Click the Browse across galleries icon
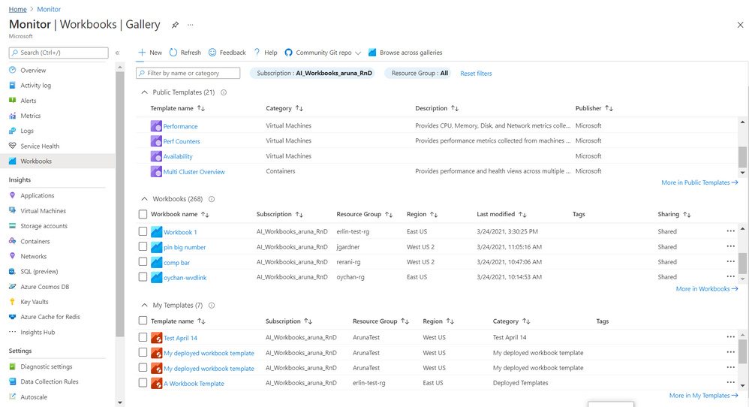 coord(372,53)
